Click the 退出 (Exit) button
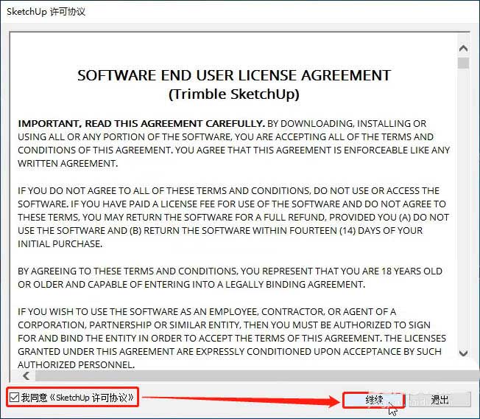Image resolution: width=480 pixels, height=419 pixels. click(440, 400)
